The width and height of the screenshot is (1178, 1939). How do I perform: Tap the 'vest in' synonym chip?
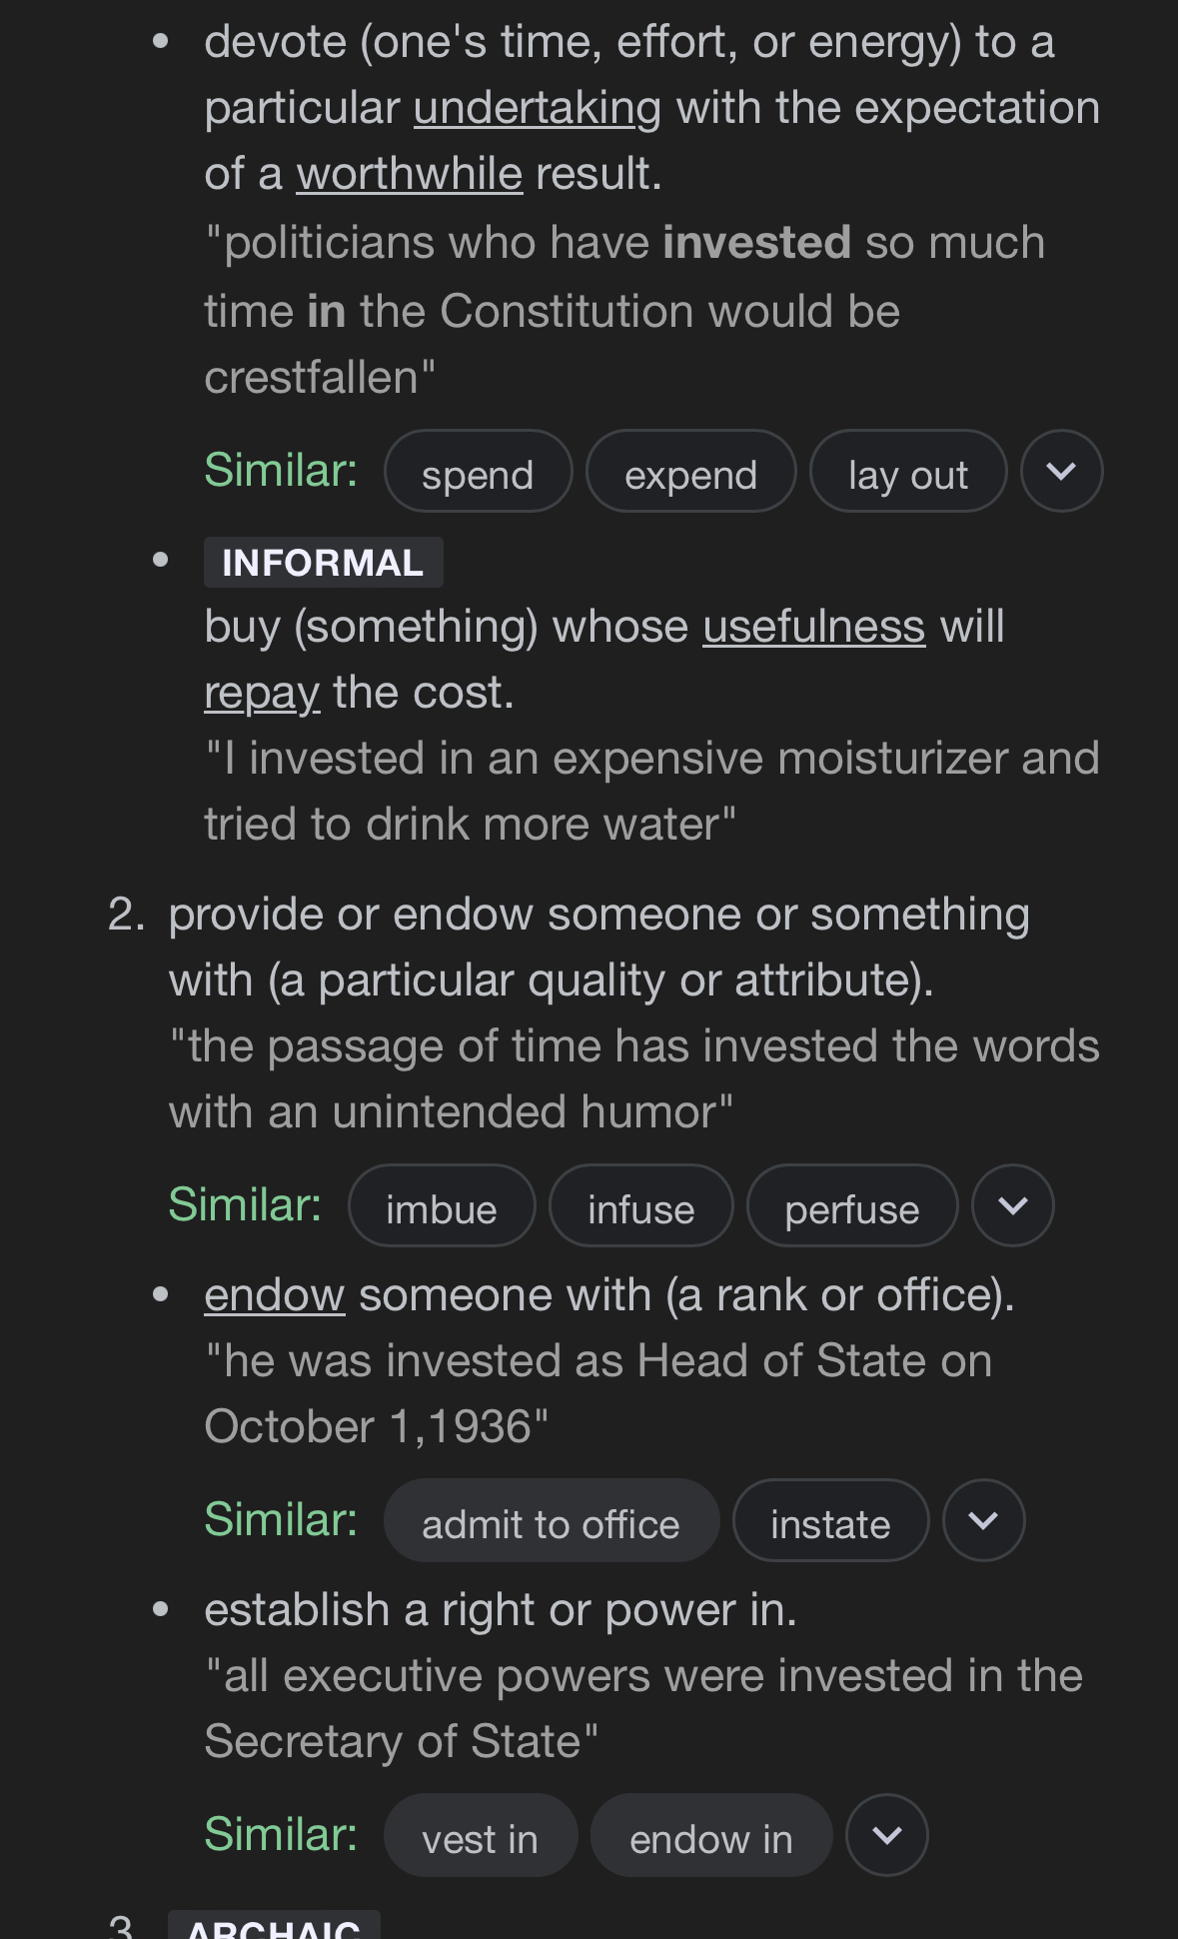coord(480,1837)
